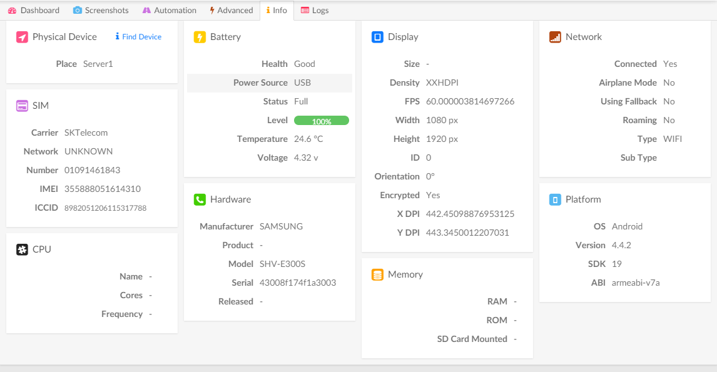Click the Battery lightning icon
Screen dimensions: 717x372
[x=200, y=37]
